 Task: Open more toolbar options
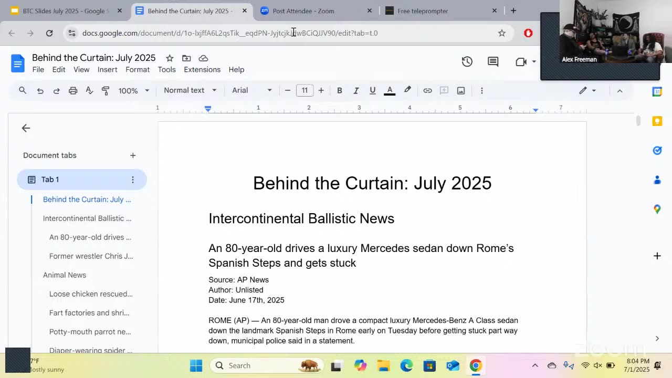point(481,90)
